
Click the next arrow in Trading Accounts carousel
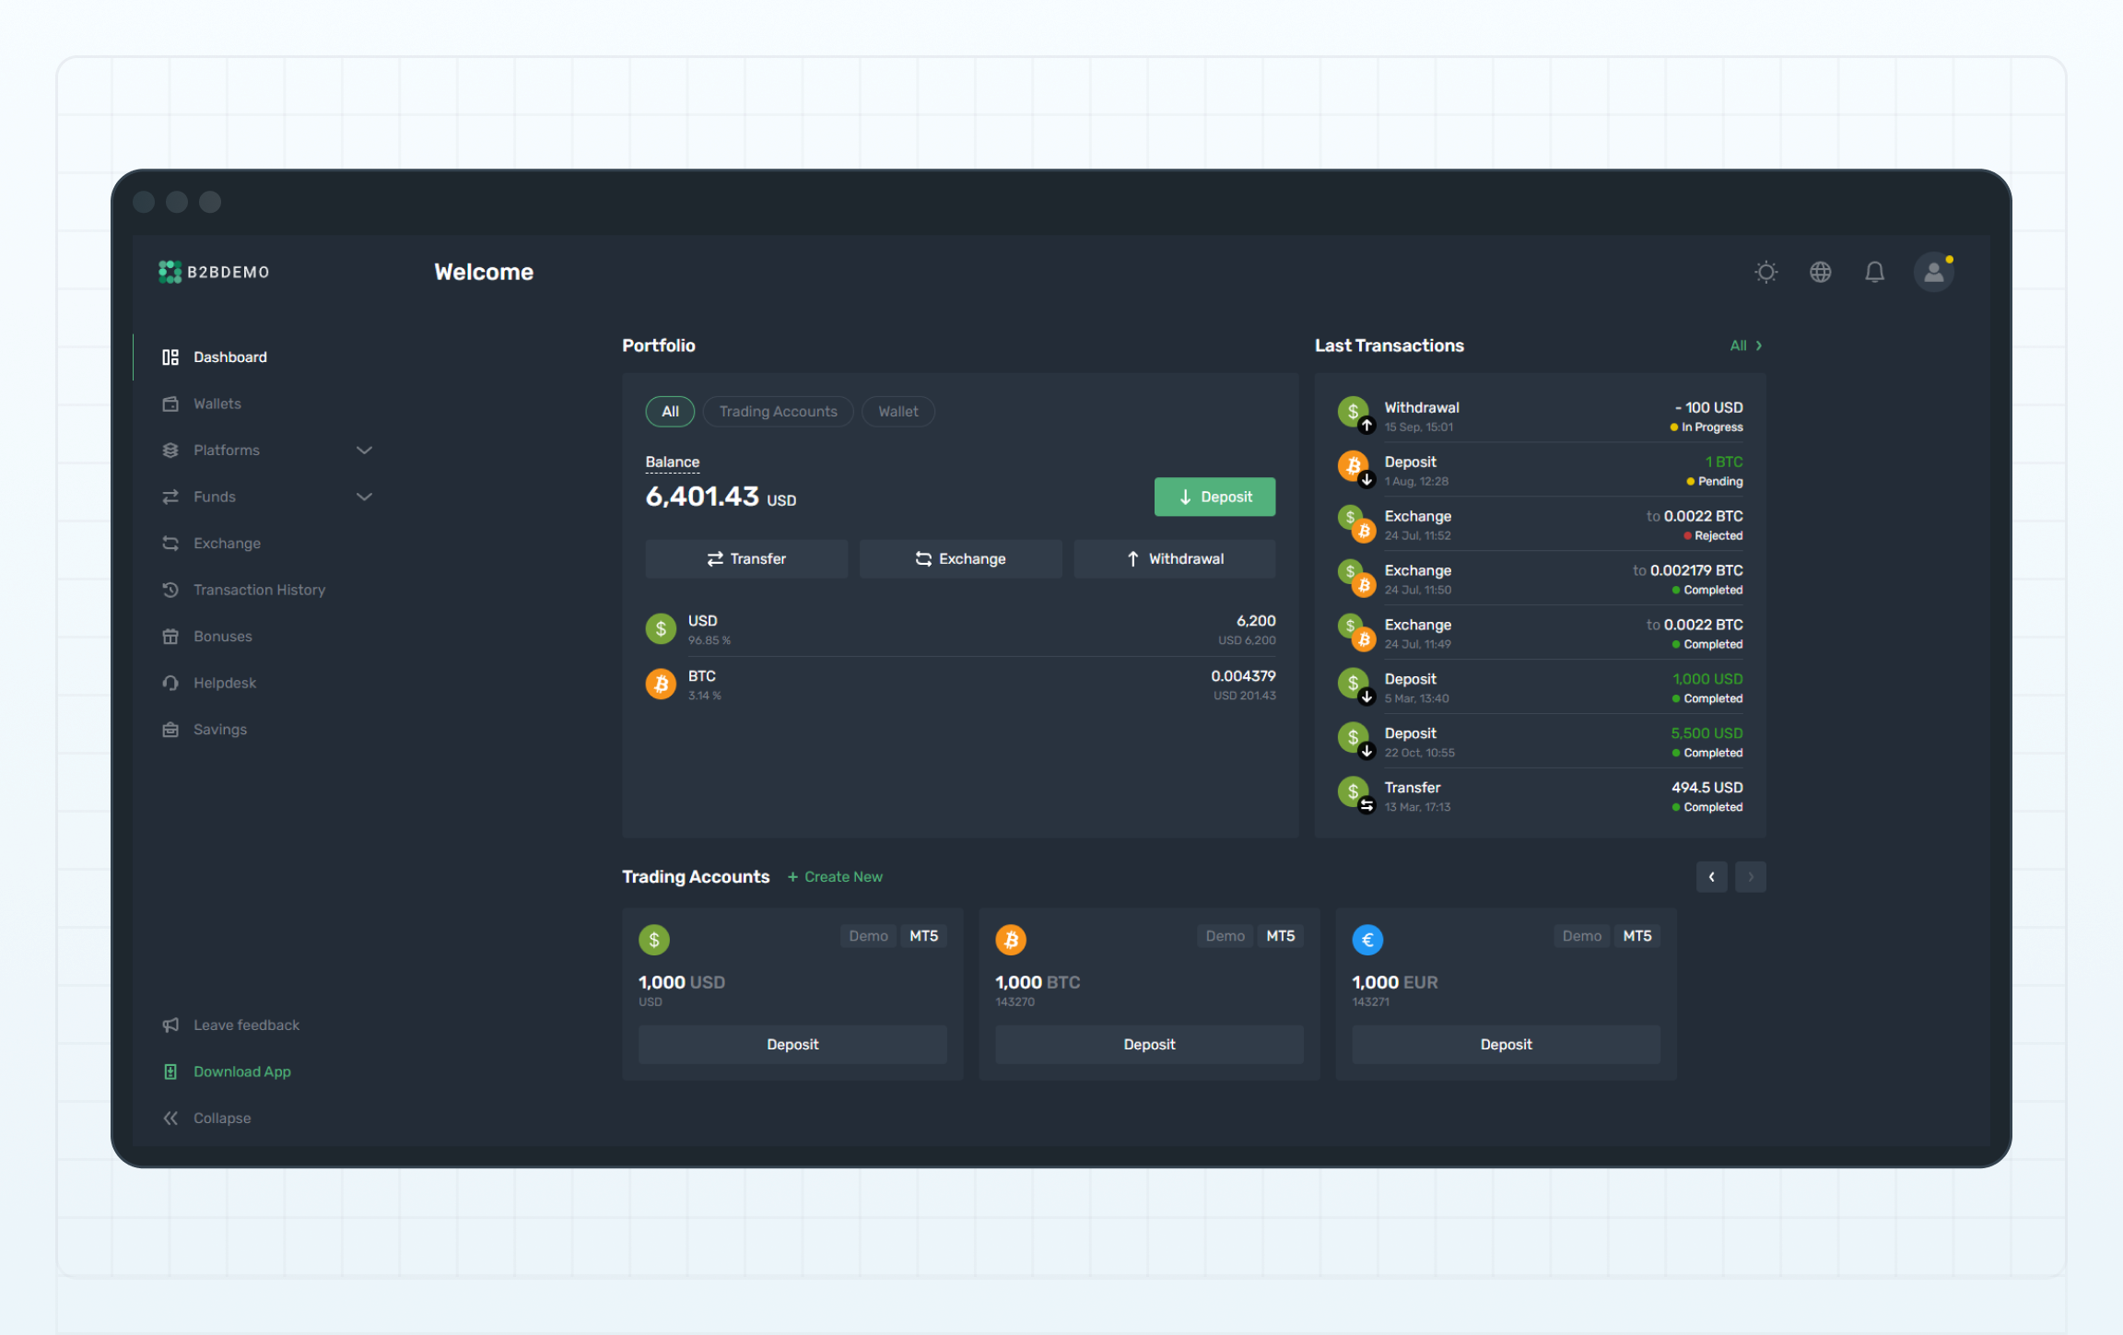[1750, 876]
